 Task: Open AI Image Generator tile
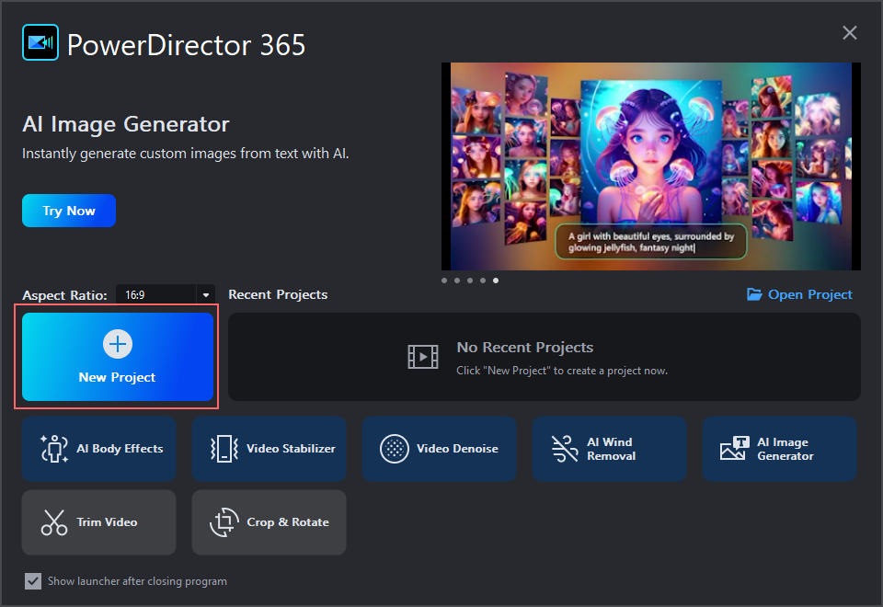779,449
